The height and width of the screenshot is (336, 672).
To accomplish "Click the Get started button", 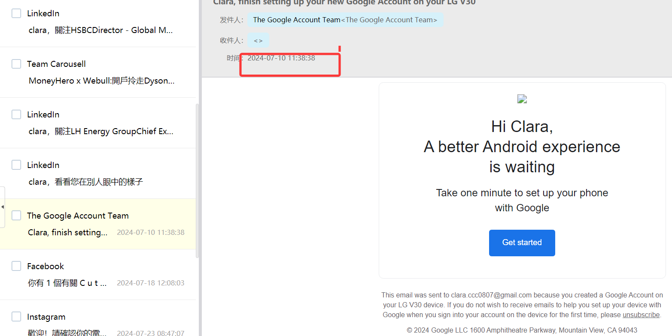I will pos(522,243).
